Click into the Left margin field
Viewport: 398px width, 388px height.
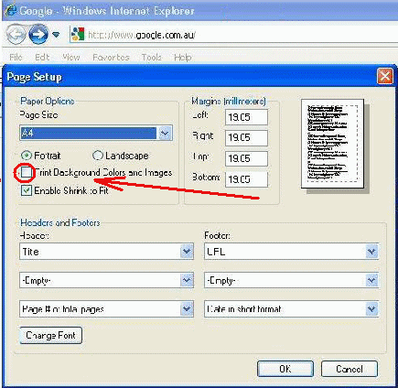pos(246,117)
